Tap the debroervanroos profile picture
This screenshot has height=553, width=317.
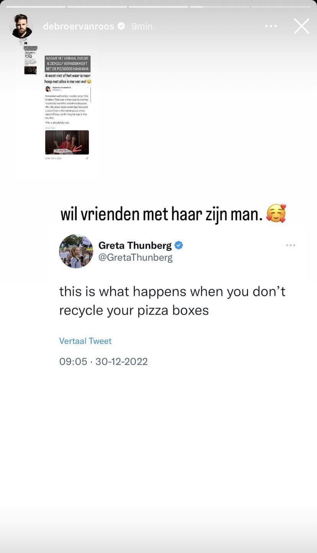(21, 26)
